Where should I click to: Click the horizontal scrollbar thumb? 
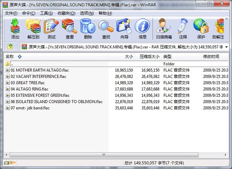click(104, 155)
